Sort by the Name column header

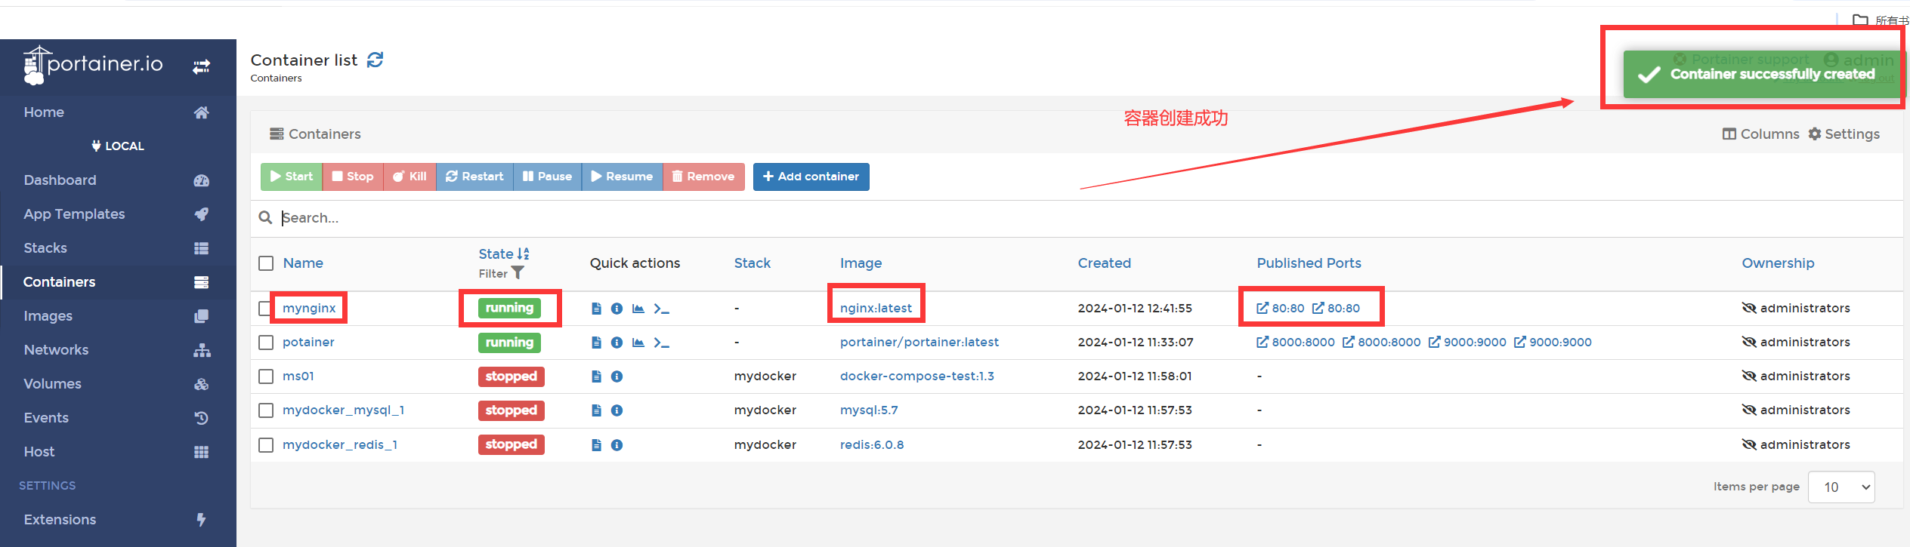coord(303,263)
